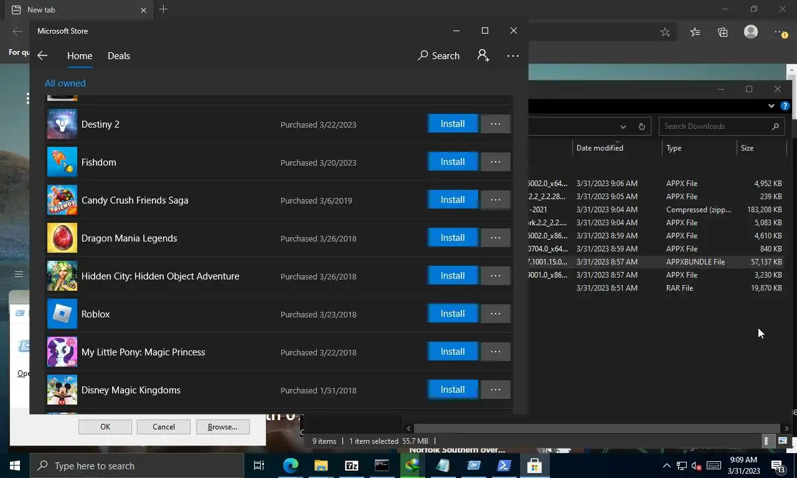This screenshot has width=797, height=478.
Task: Close the Edge New tab tab
Action: pyautogui.click(x=143, y=10)
